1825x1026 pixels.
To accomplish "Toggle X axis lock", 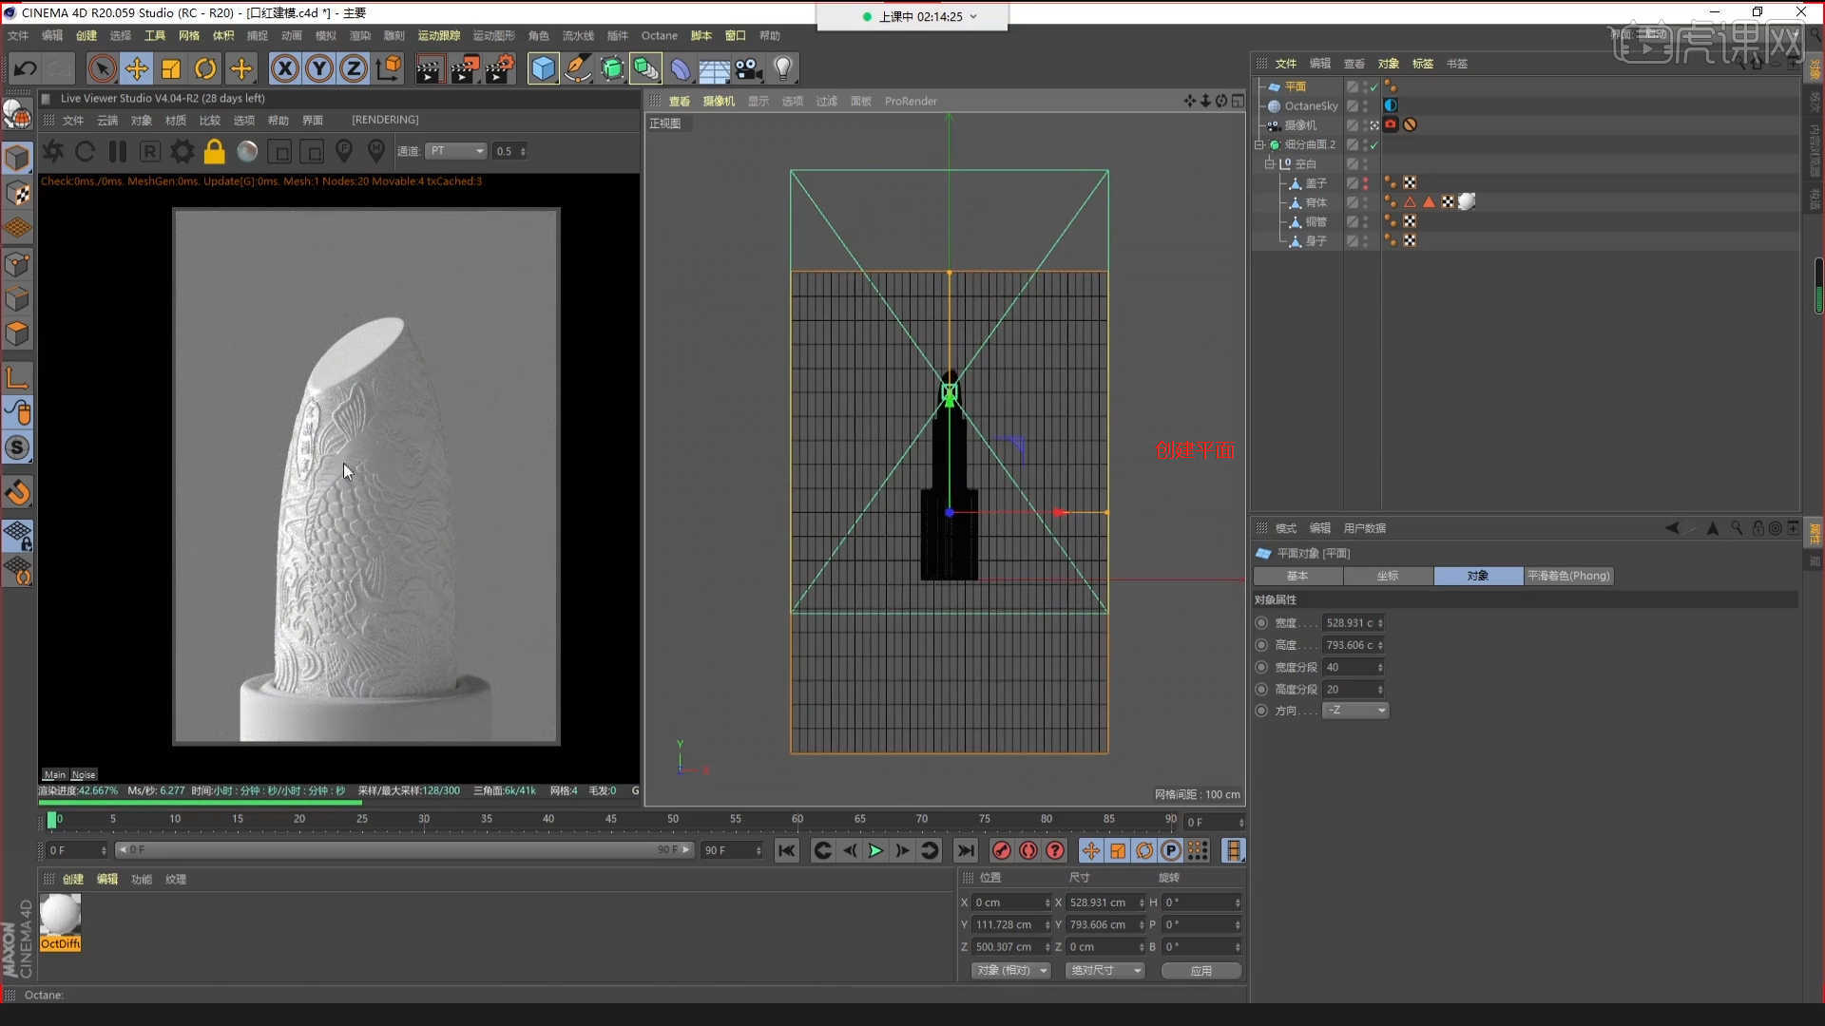I will coord(285,68).
